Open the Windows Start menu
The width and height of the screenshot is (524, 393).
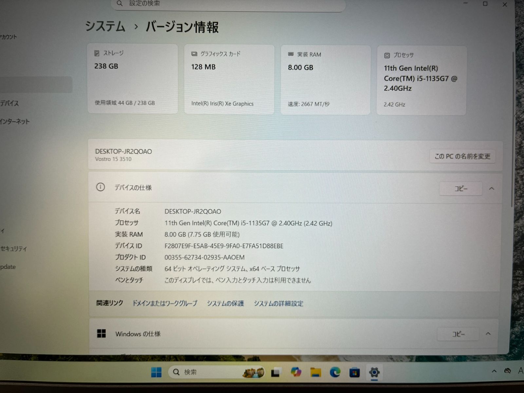point(156,372)
